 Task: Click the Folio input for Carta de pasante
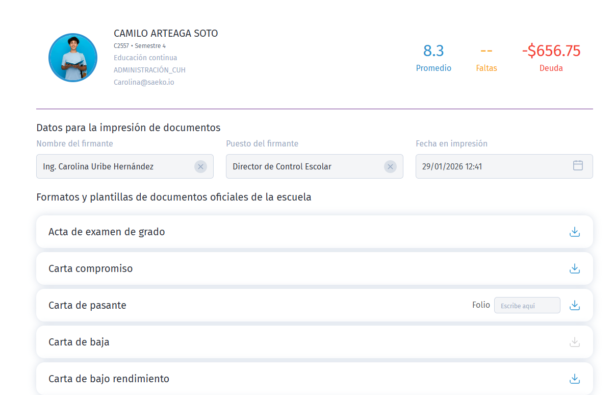[527, 305]
